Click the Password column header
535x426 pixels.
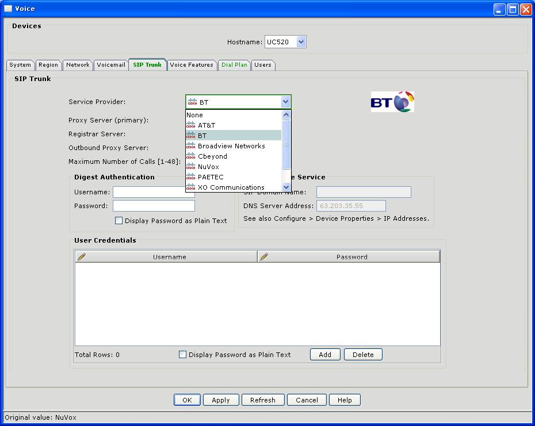coord(349,256)
